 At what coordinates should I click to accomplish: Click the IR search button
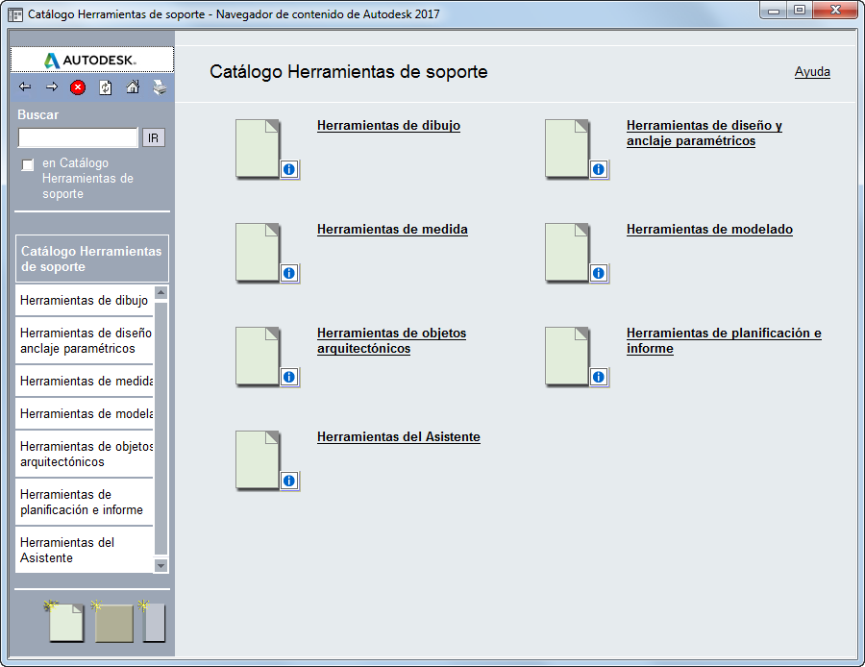point(154,138)
